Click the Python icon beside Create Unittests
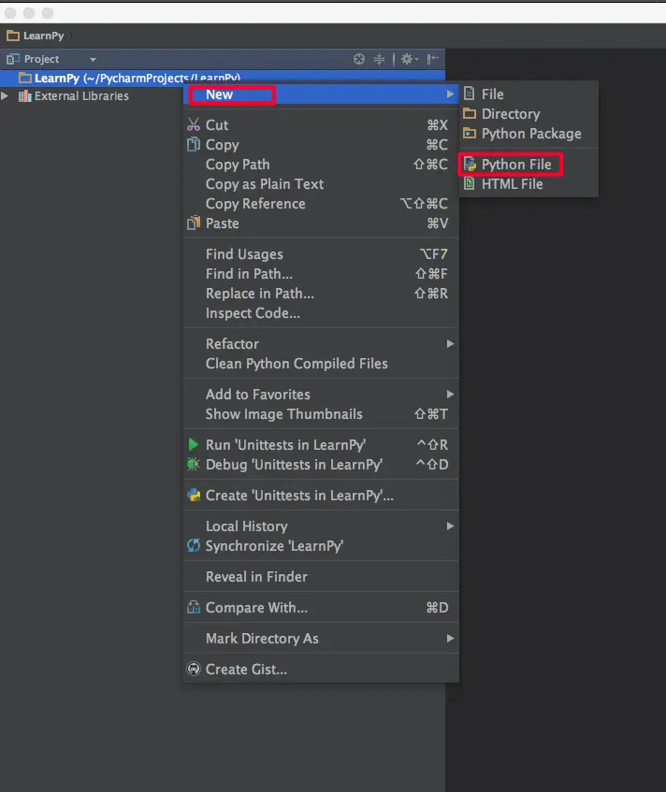This screenshot has width=666, height=792. 194,495
